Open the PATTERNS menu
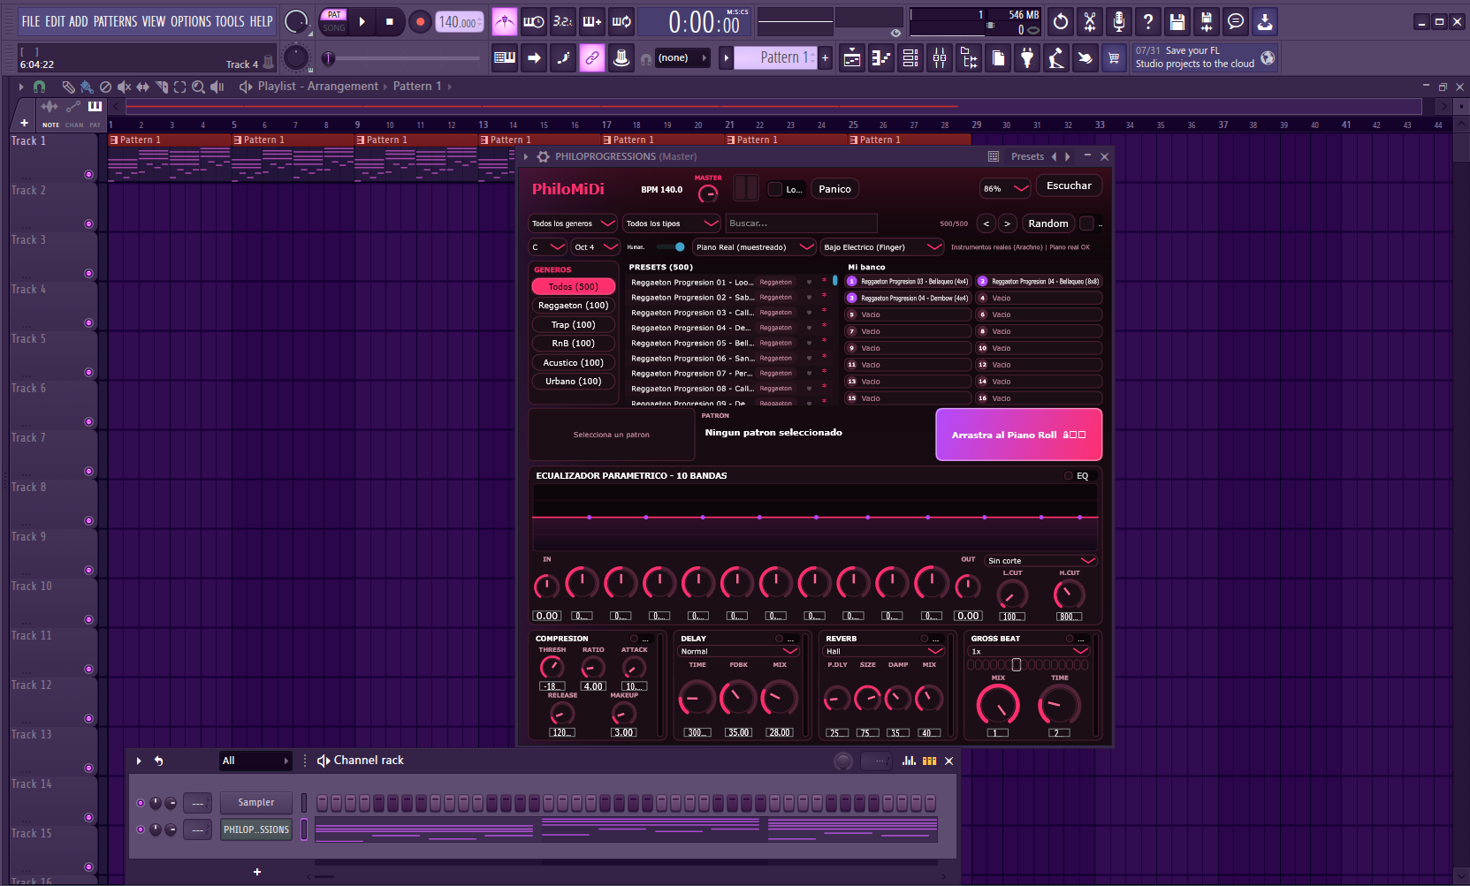This screenshot has height=886, width=1470. (115, 21)
